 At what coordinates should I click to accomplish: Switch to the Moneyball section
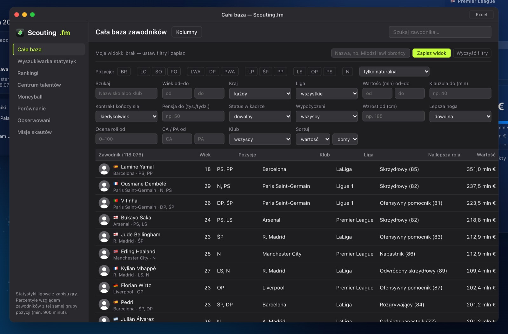(49, 97)
